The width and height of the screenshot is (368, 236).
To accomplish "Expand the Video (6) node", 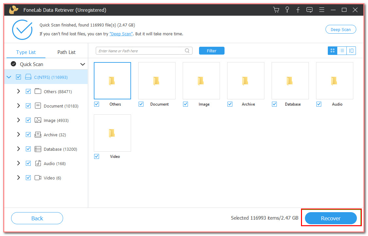I will [18, 177].
